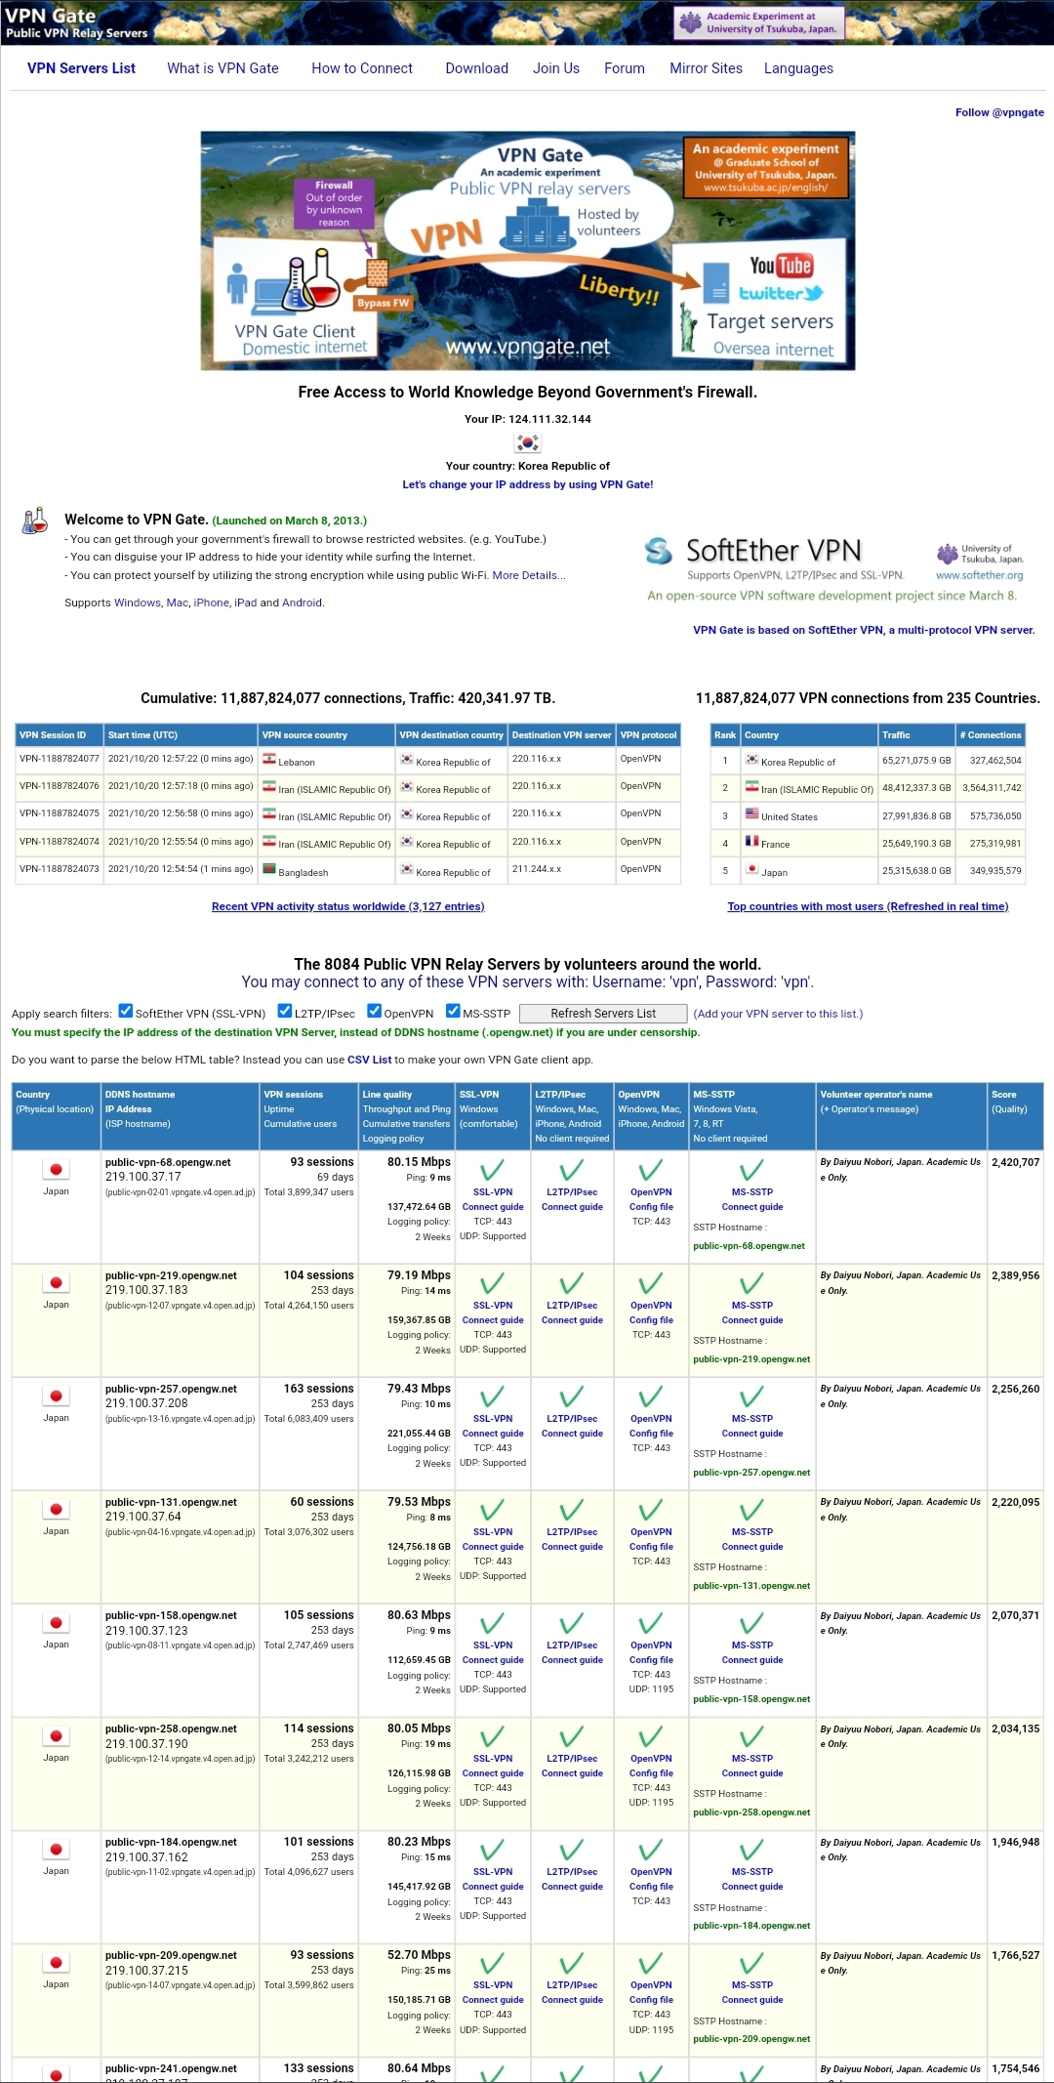Click the VPN Gate overview diagram image

pyautogui.click(x=528, y=251)
